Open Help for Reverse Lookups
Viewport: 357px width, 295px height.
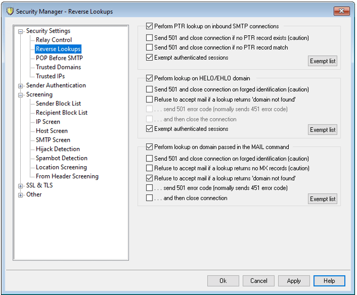coord(329,281)
